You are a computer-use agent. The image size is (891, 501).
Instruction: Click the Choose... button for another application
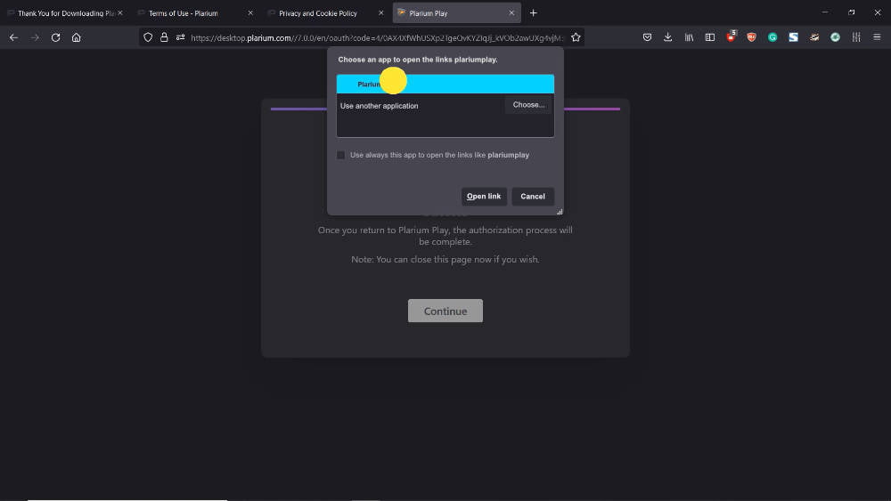pyautogui.click(x=528, y=105)
